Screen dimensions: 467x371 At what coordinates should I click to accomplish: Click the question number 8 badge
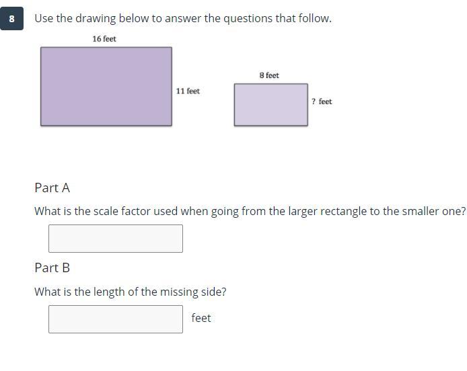[12, 19]
